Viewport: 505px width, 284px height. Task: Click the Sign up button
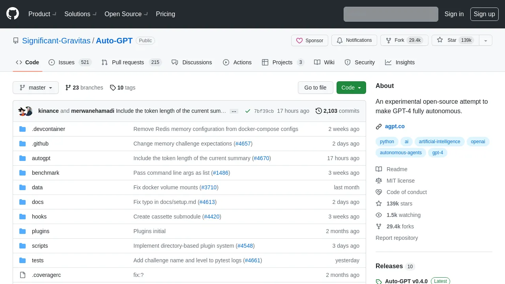pos(484,14)
